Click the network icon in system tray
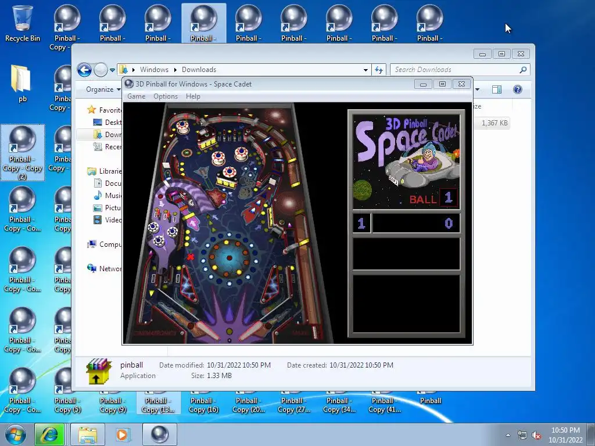The height and width of the screenshot is (446, 595). 522,436
